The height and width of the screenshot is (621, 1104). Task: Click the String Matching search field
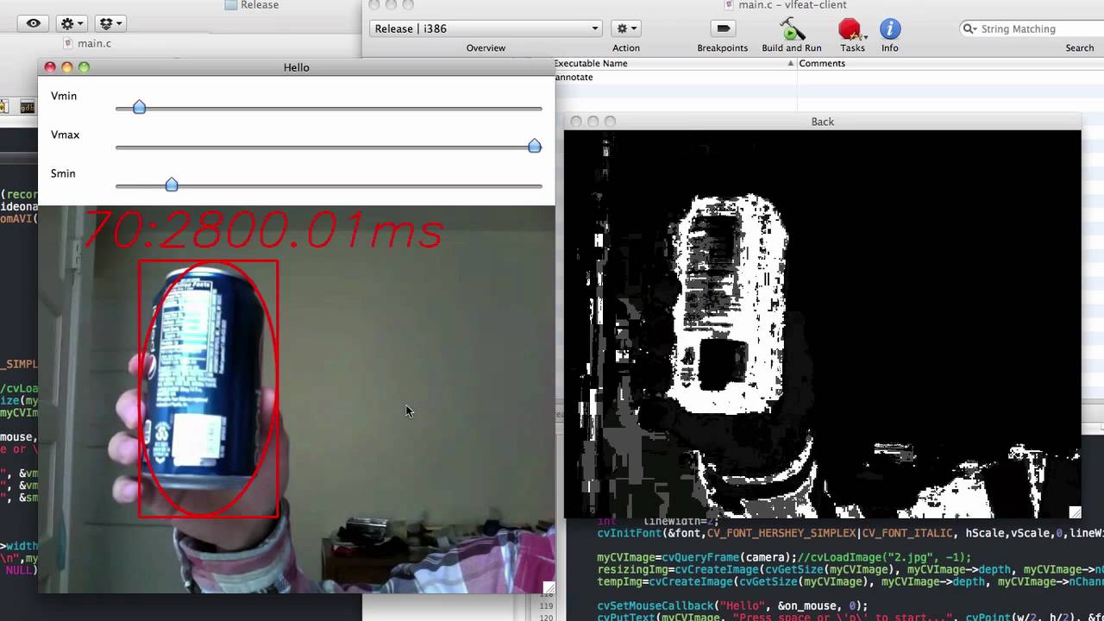[1033, 28]
